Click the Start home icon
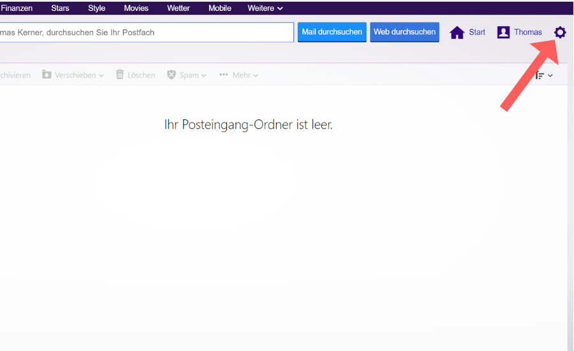This screenshot has width=574, height=351. point(457,33)
